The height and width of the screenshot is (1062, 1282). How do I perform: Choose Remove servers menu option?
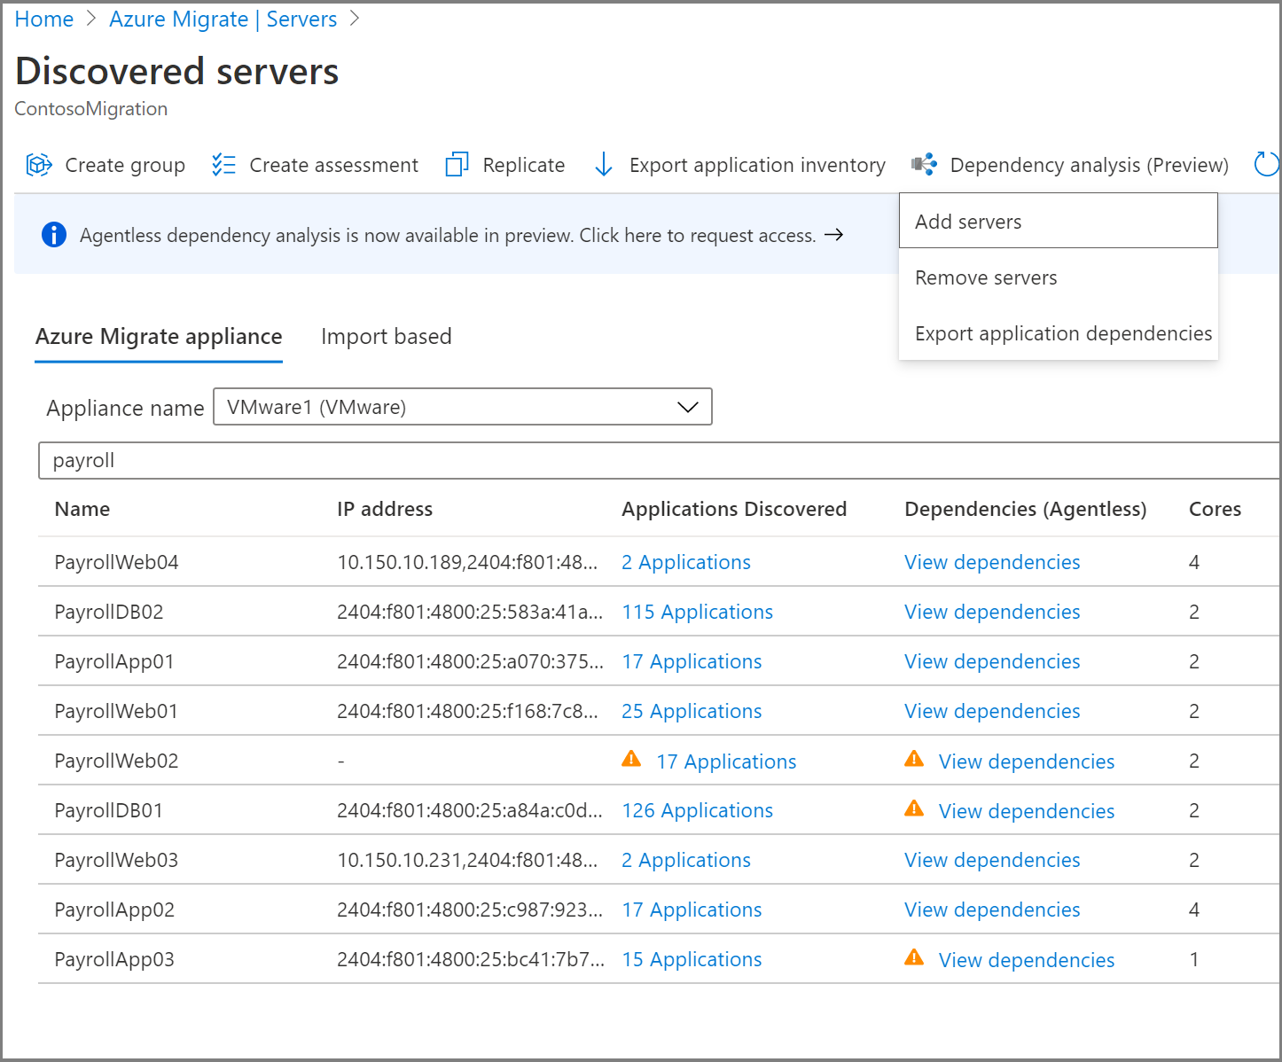(x=986, y=277)
